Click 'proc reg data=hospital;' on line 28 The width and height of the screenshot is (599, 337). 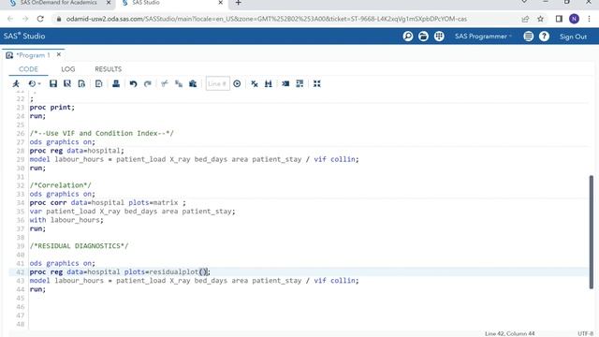(x=77, y=151)
